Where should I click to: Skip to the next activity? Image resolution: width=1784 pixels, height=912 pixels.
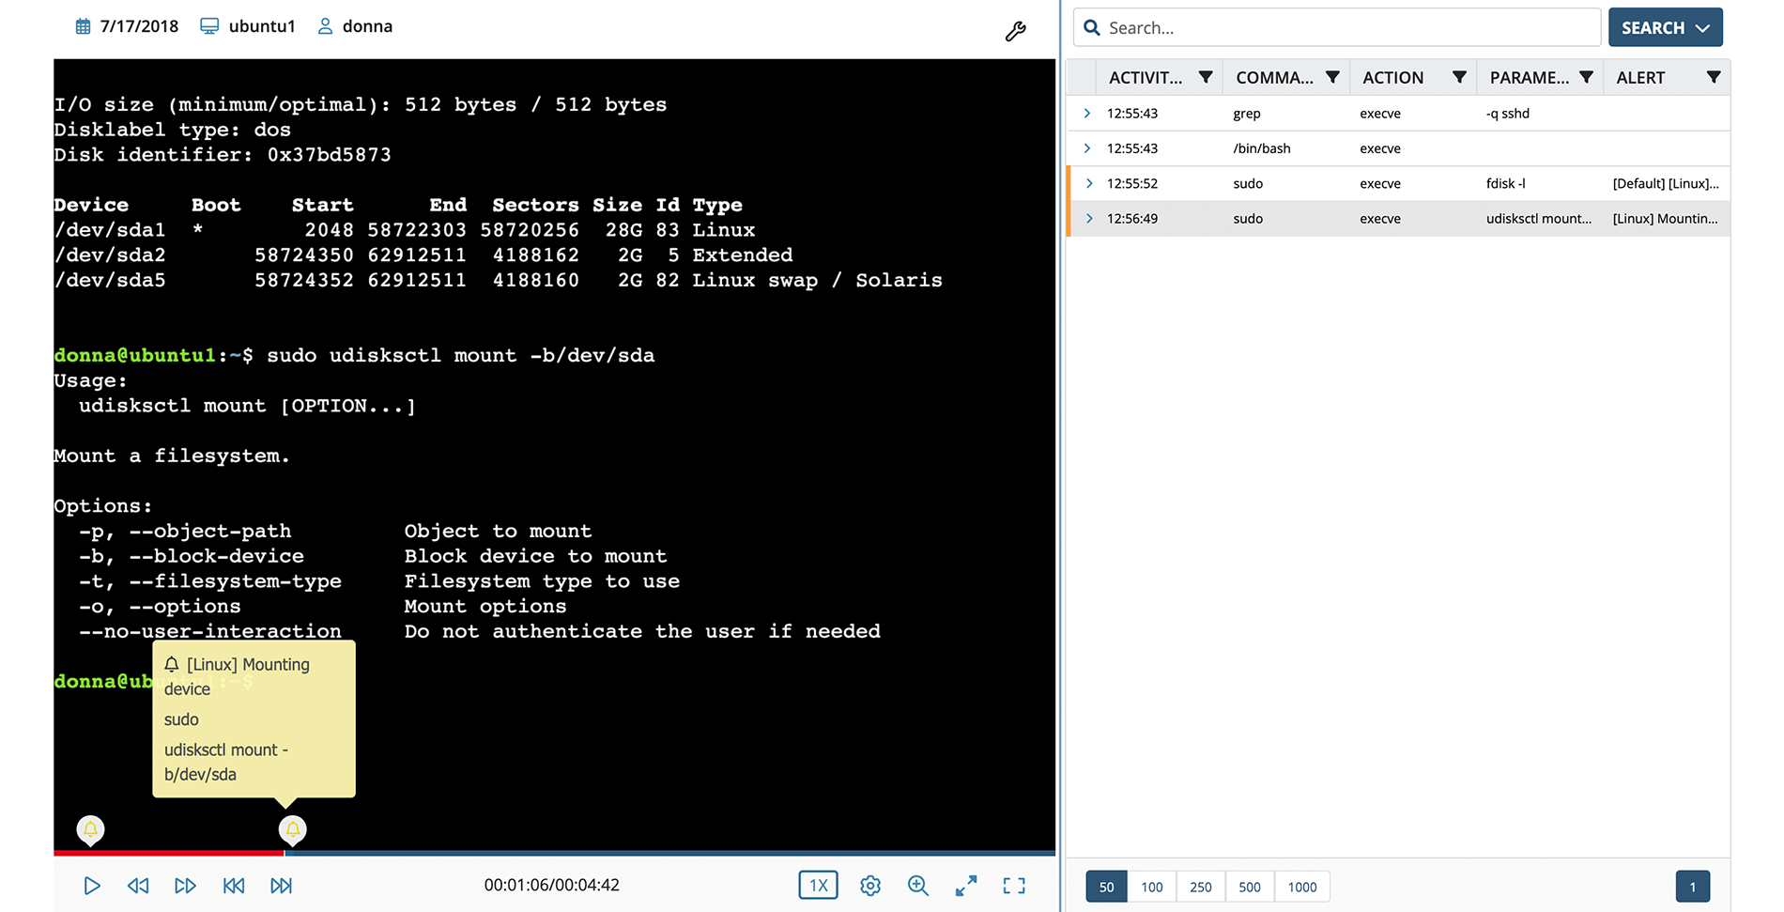tap(281, 886)
